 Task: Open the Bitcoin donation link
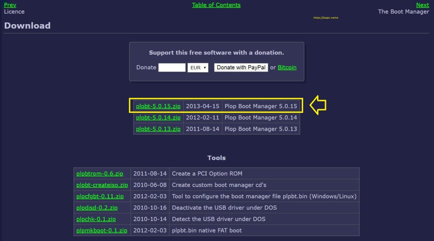pos(287,67)
